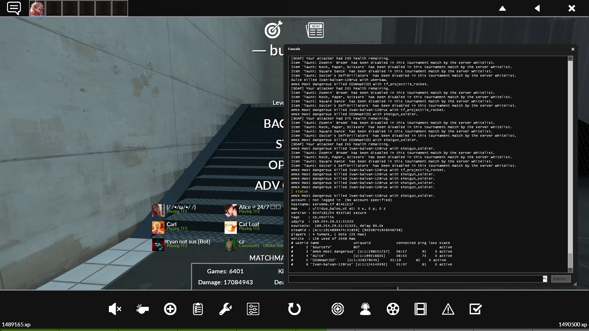Click the warning triangle icon

coord(448,309)
